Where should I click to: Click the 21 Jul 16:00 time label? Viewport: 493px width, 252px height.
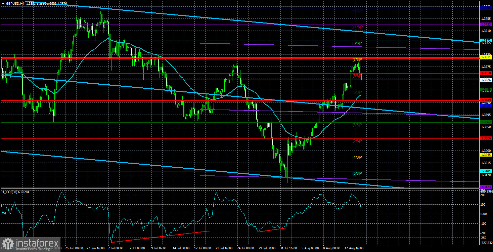coord(225,249)
